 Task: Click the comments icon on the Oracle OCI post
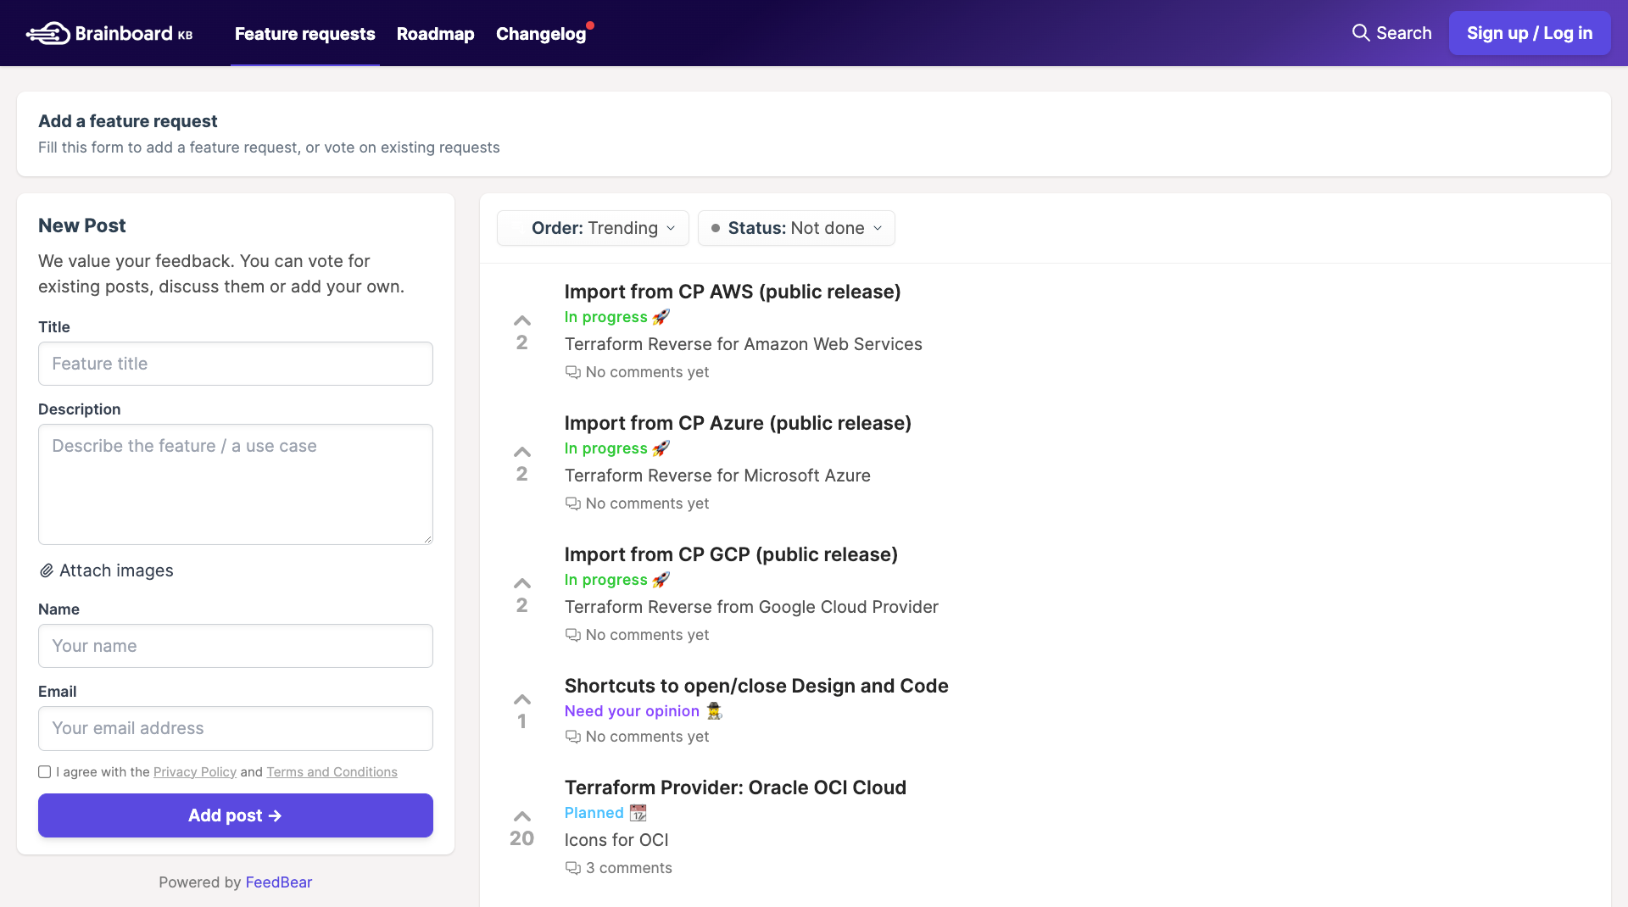click(573, 867)
